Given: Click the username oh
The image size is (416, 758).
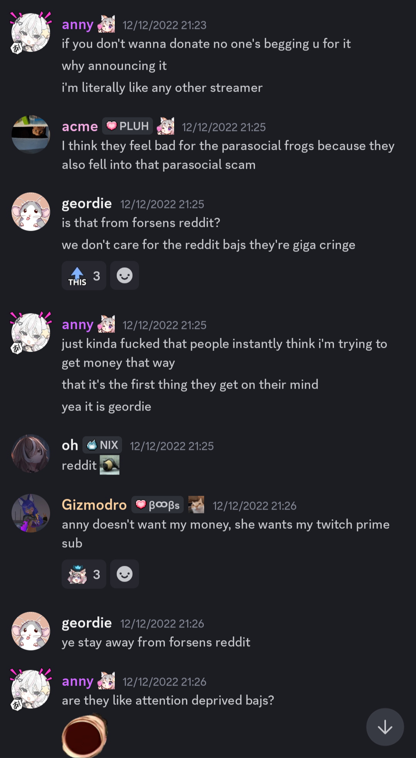Looking at the screenshot, I should click(x=70, y=445).
